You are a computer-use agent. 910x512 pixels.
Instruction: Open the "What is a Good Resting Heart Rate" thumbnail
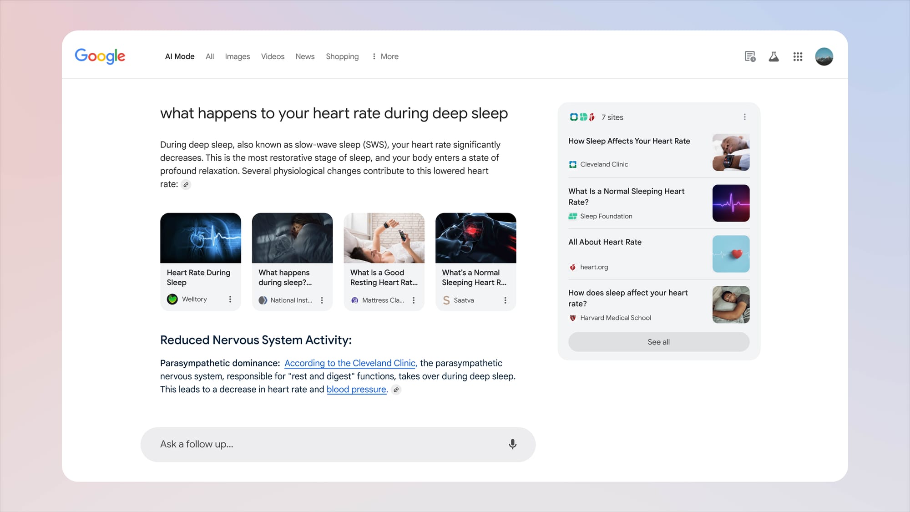(x=384, y=238)
